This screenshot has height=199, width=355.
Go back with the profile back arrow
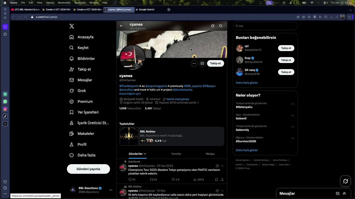pos(121,26)
